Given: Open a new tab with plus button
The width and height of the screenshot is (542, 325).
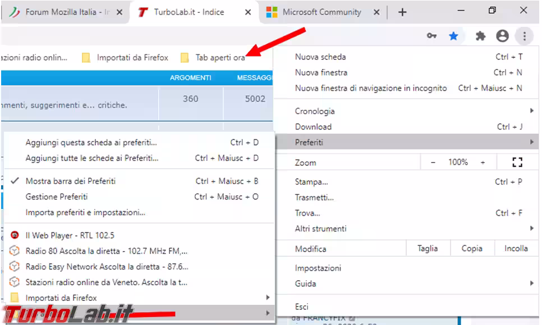Looking at the screenshot, I should tap(402, 12).
